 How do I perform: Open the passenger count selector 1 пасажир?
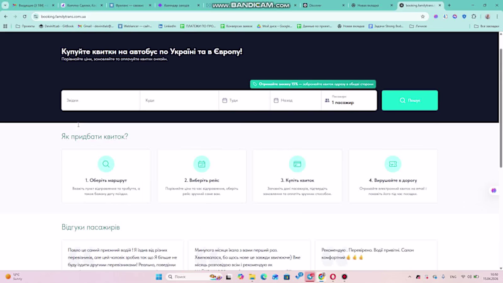(x=349, y=101)
